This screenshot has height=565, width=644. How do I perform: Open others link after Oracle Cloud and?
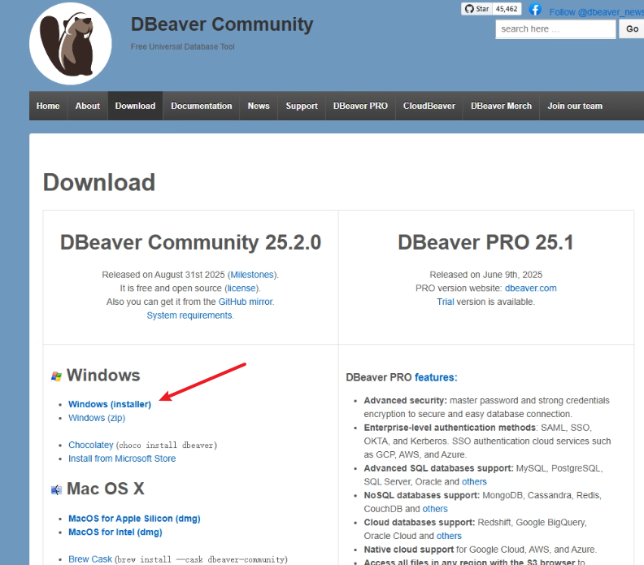tap(449, 536)
